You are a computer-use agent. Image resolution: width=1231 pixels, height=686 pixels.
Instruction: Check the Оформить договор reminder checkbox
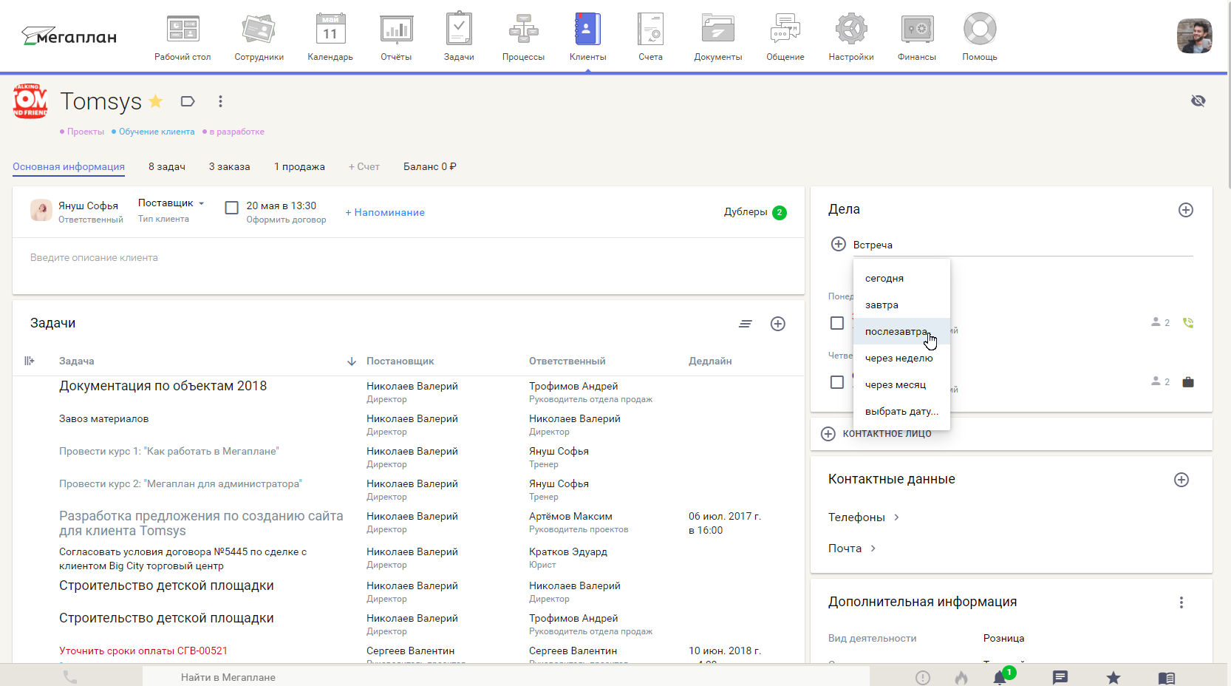[x=231, y=208]
